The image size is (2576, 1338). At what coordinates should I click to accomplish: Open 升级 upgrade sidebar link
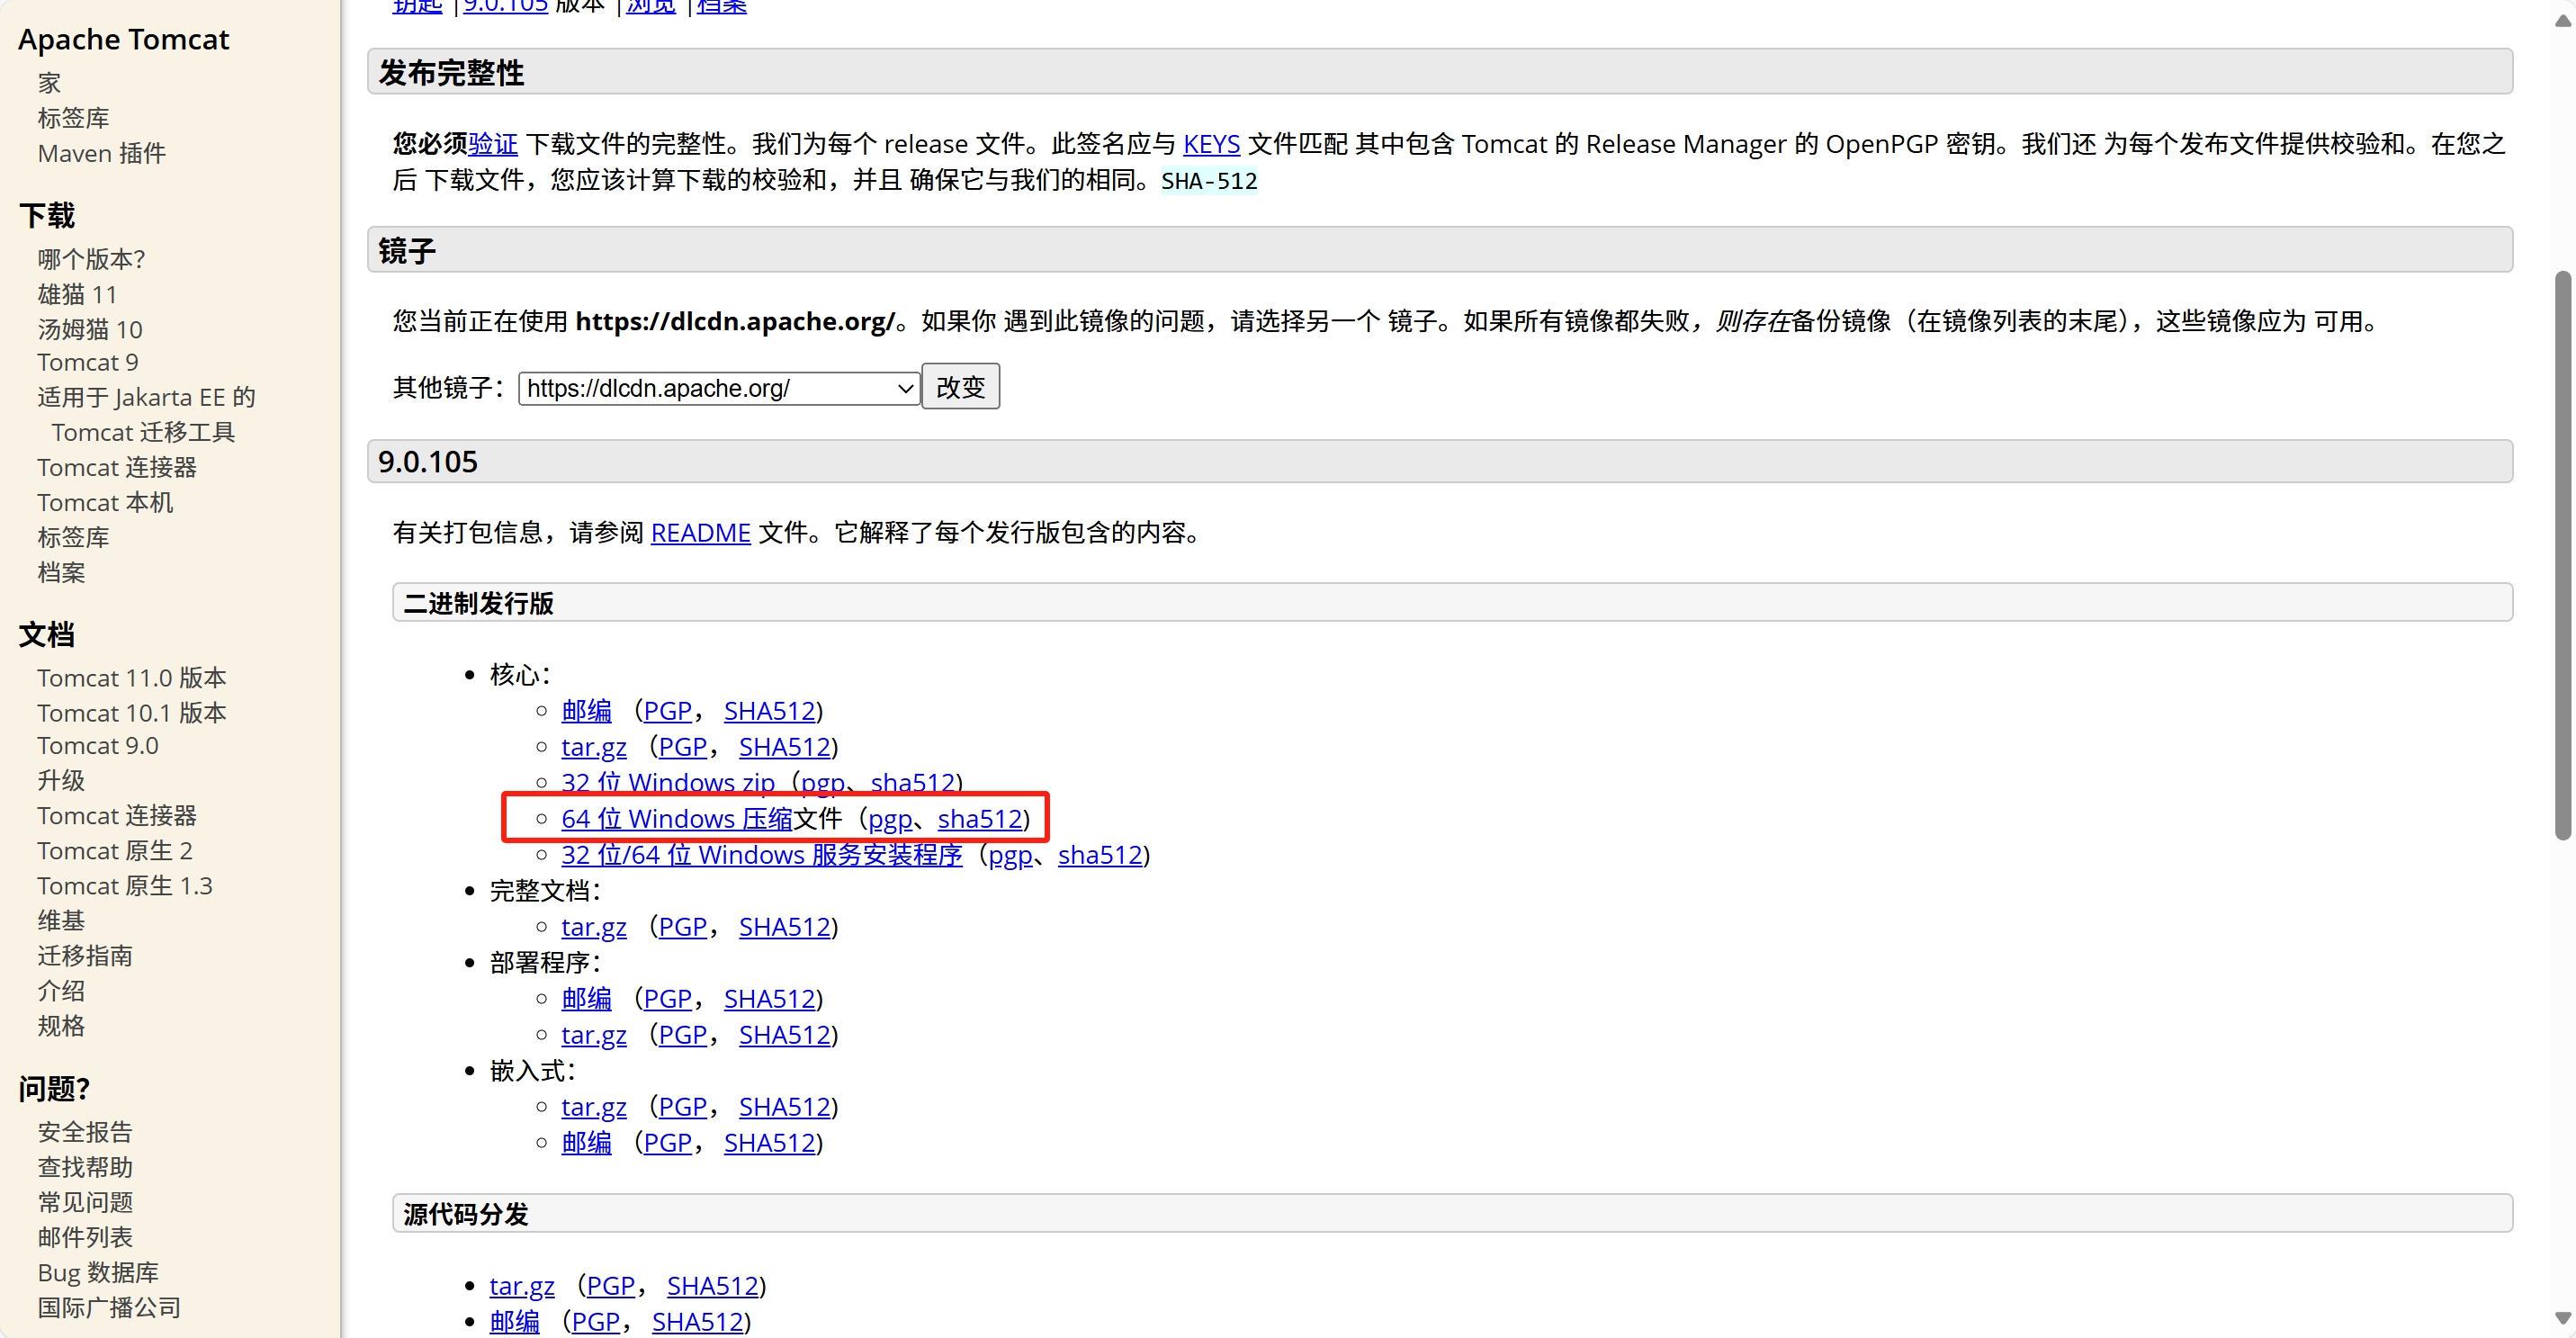point(62,780)
